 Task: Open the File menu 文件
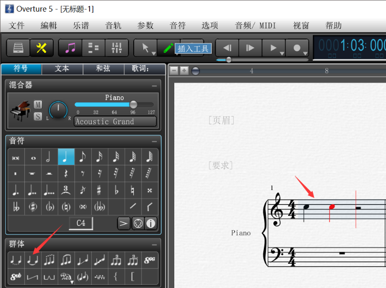pos(17,25)
